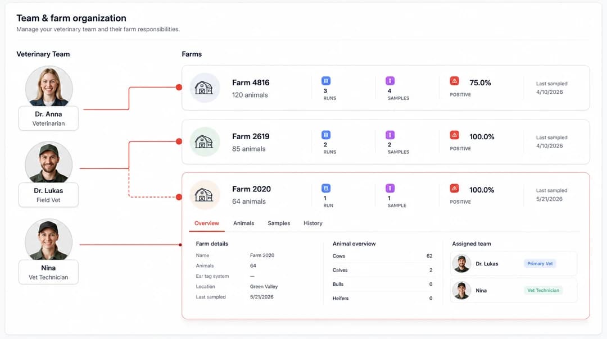Click the 75.0% positive value
Viewport: 607px width, 339px height.
coord(480,83)
